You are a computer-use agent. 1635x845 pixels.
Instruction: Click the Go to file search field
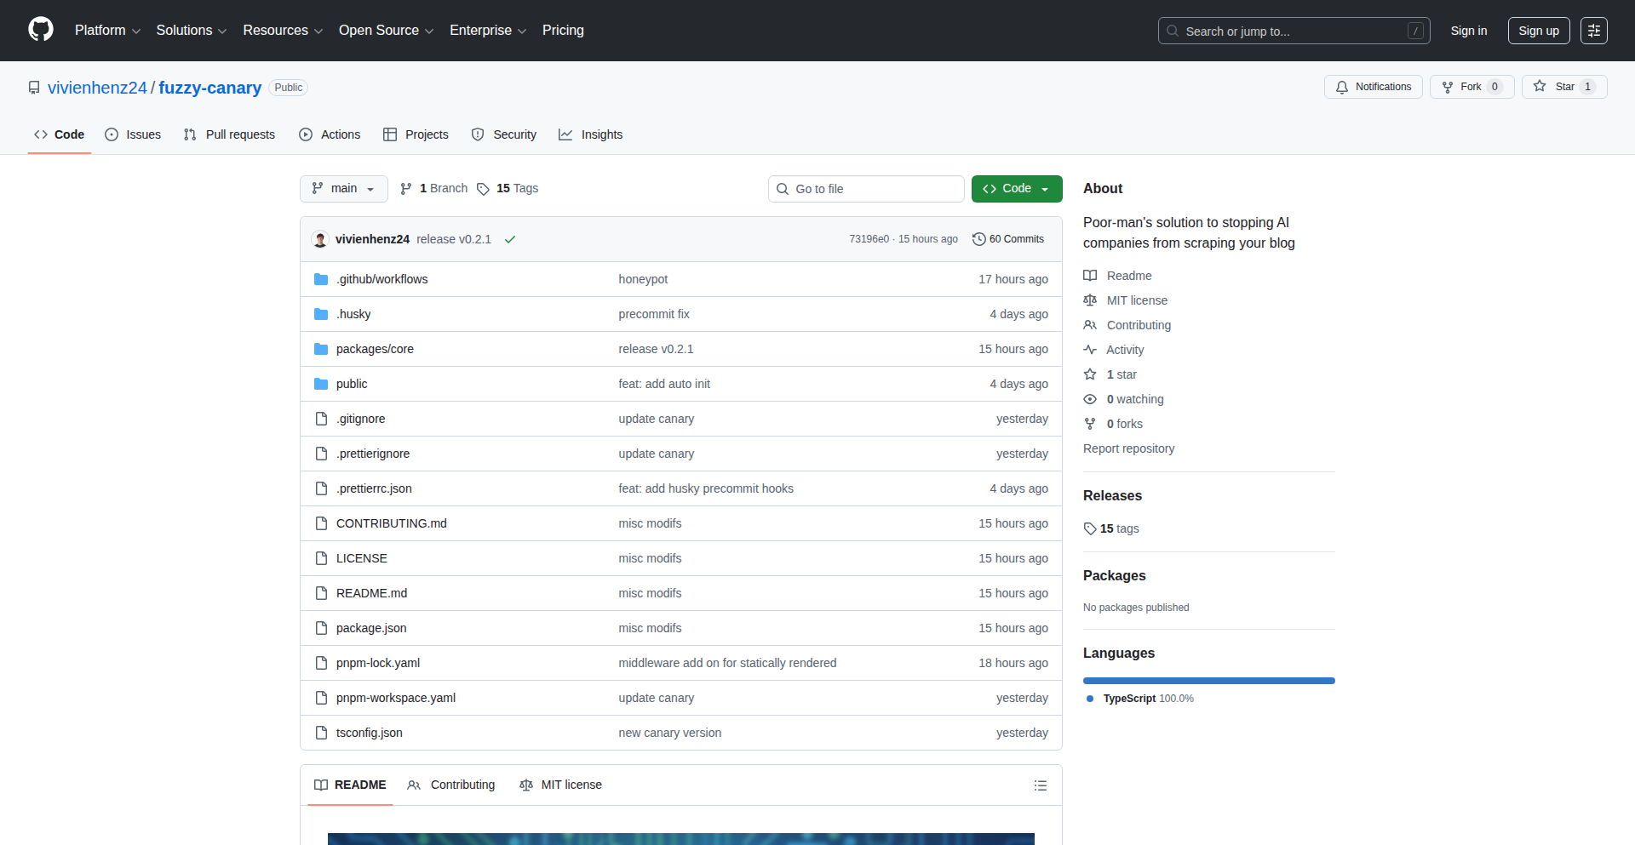pyautogui.click(x=865, y=189)
